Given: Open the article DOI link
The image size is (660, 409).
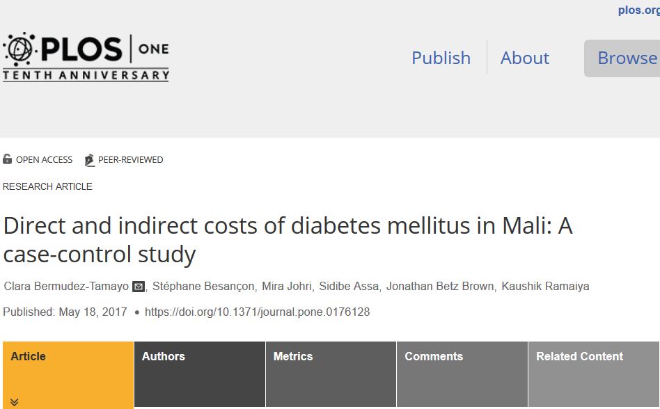Looking at the screenshot, I should click(257, 312).
